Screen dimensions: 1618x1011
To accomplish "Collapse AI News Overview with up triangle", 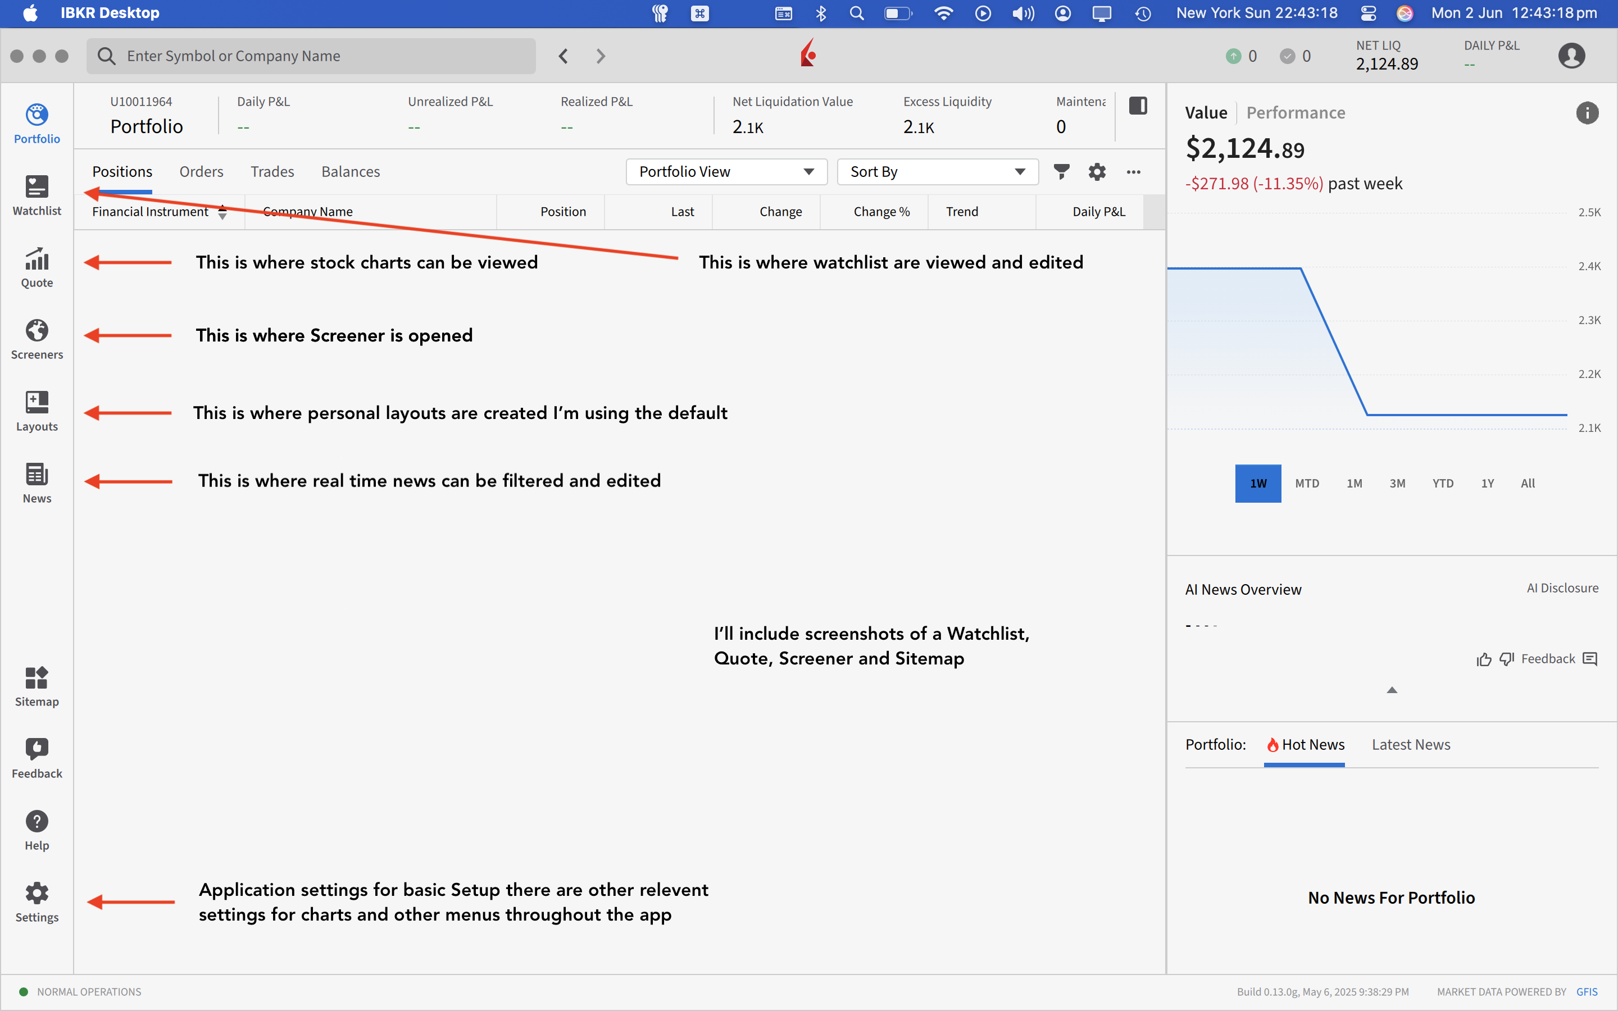I will [x=1392, y=690].
